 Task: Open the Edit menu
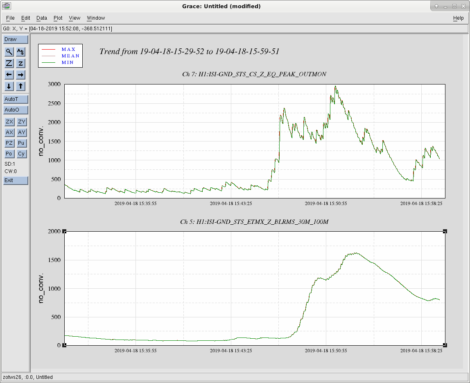(x=25, y=18)
